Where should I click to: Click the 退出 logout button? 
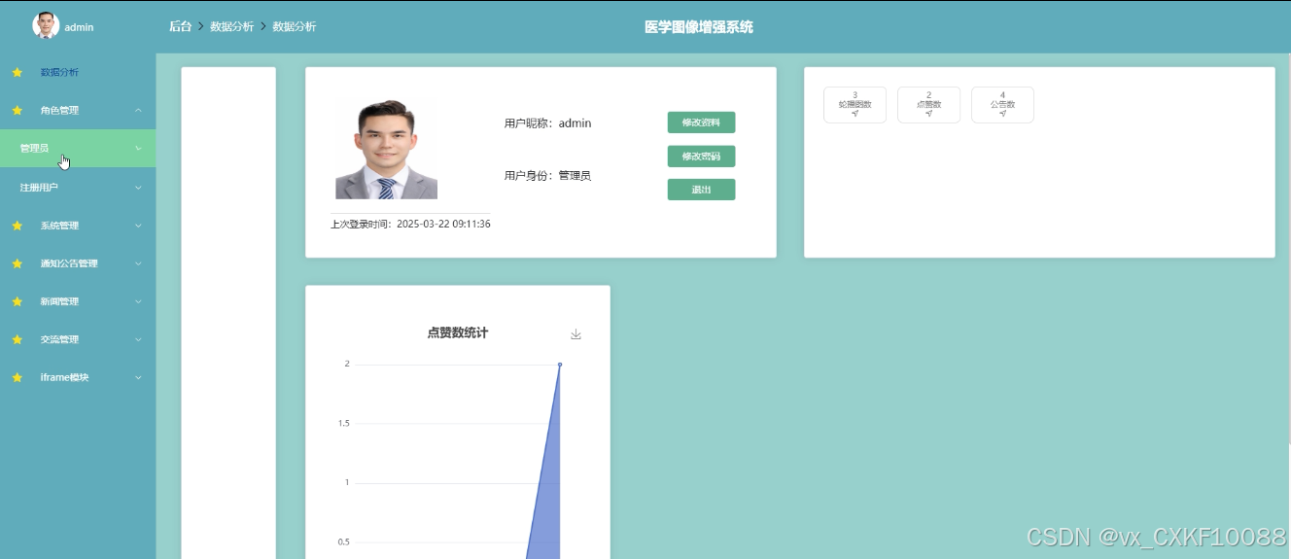click(x=701, y=190)
